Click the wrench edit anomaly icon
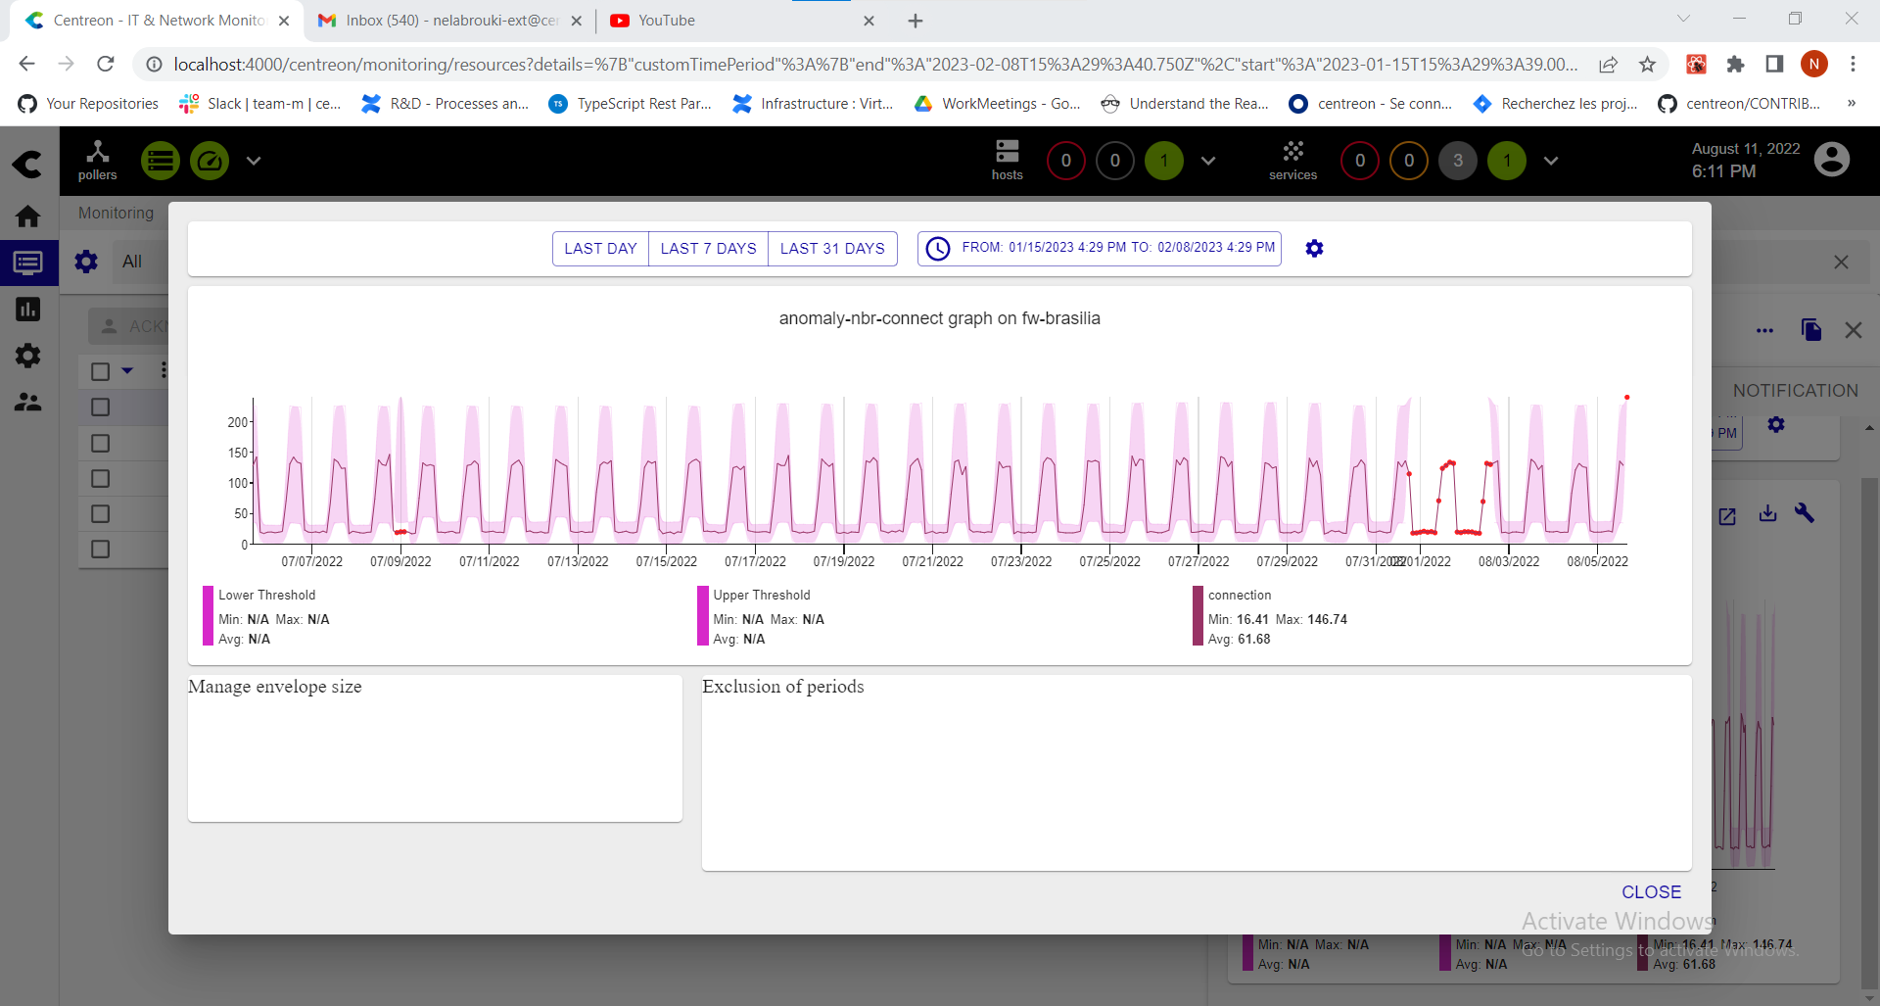 coord(1805,512)
